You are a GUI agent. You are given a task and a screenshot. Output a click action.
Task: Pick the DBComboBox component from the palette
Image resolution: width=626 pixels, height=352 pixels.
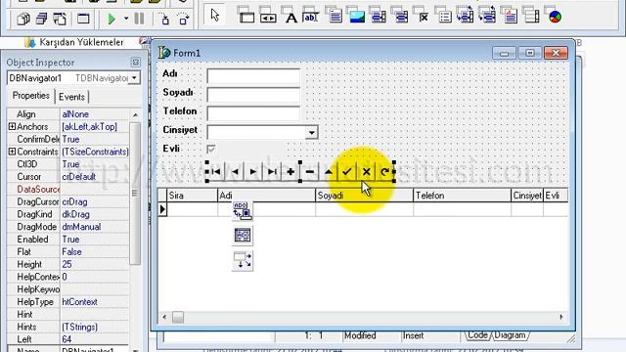[400, 16]
